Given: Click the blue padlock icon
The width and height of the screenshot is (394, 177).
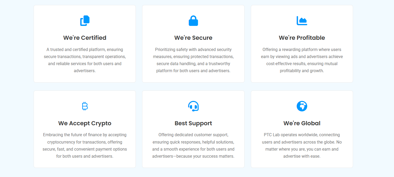Looking at the screenshot, I should pyautogui.click(x=193, y=21).
